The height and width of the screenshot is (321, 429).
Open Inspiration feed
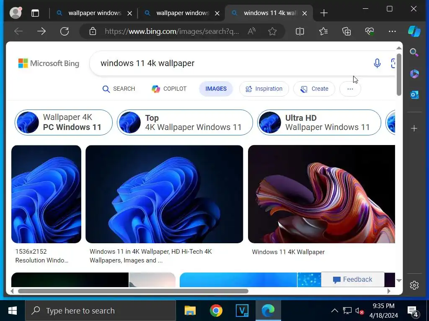click(264, 89)
